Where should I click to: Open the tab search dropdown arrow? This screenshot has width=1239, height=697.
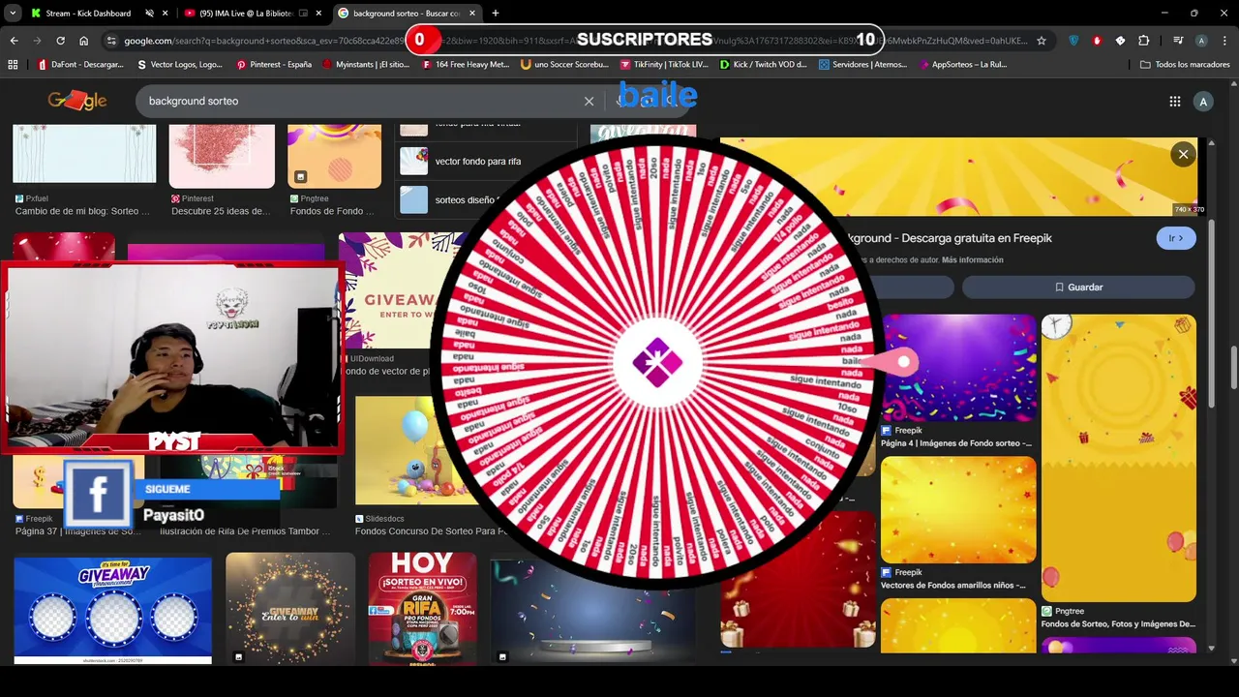coord(13,14)
